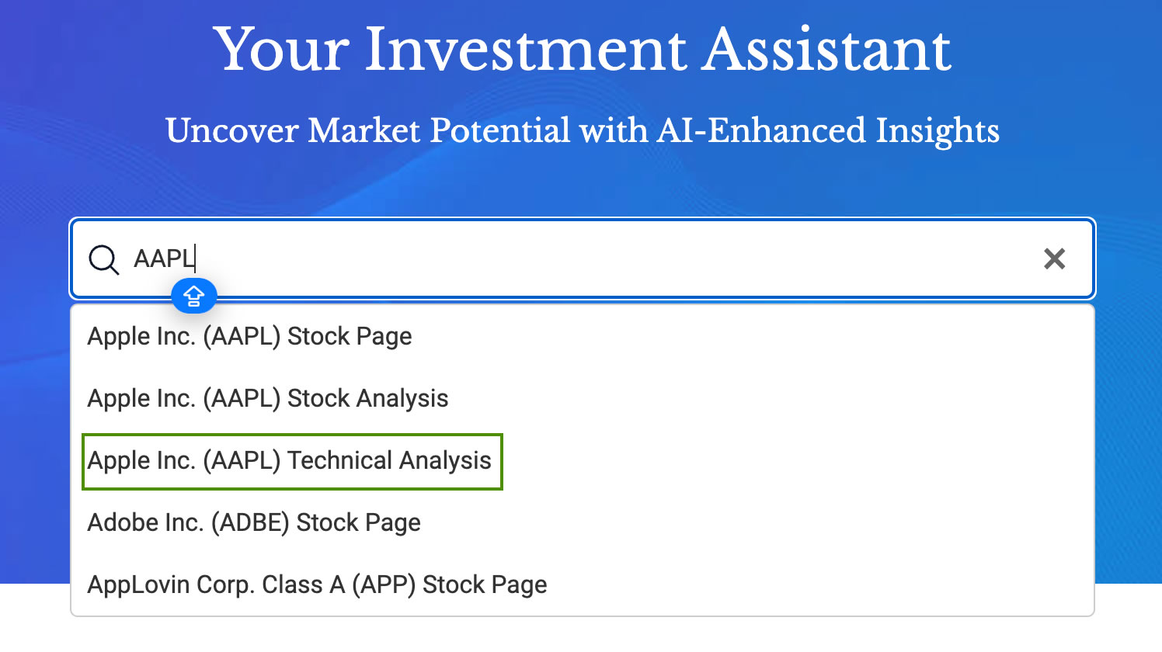Place the cursor after the typed AAPL text
This screenshot has width=1162, height=652.
coord(195,258)
